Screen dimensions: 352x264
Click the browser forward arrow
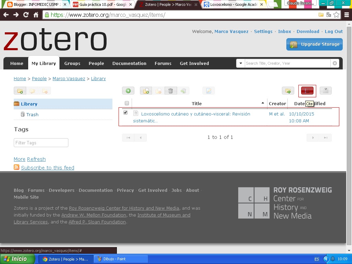click(x=16, y=15)
